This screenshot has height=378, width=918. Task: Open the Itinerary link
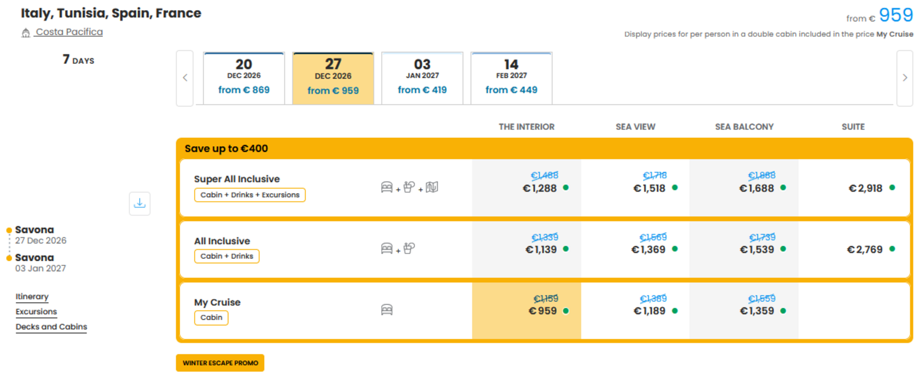(32, 297)
